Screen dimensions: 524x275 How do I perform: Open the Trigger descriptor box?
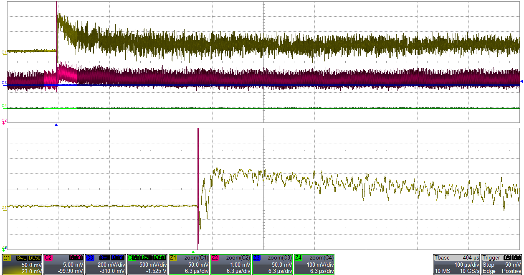coord(502,265)
